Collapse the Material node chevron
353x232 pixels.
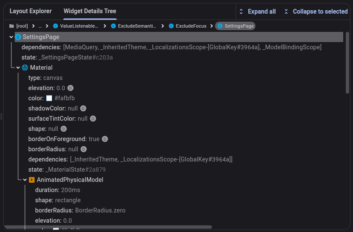click(18, 68)
